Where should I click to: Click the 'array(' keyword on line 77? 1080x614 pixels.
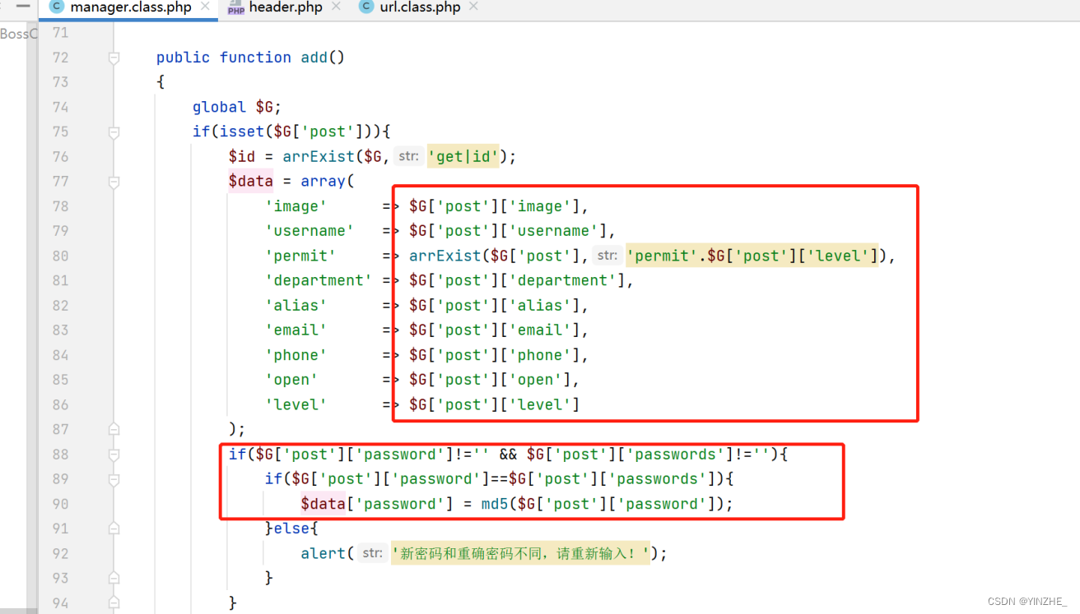pos(327,181)
